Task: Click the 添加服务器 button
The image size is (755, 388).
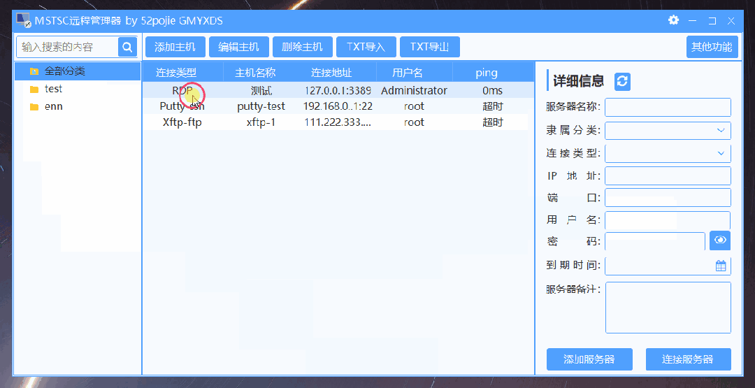Action: [589, 359]
